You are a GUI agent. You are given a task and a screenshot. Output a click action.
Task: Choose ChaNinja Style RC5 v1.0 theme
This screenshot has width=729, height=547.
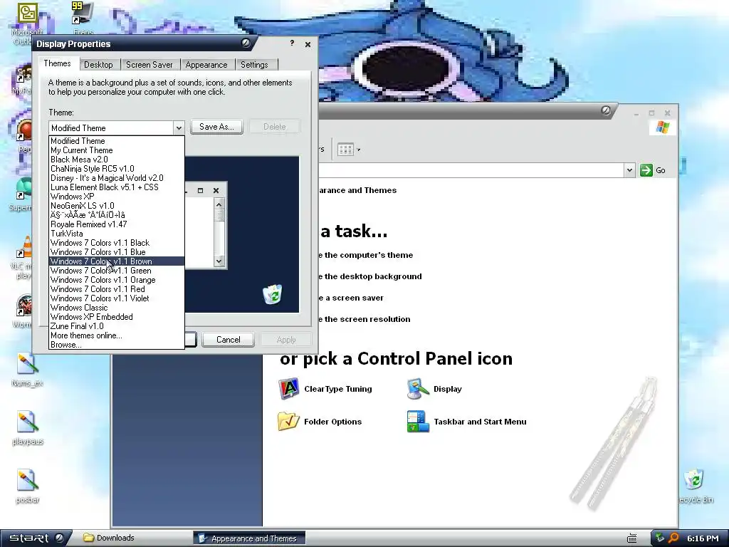pyautogui.click(x=117, y=169)
